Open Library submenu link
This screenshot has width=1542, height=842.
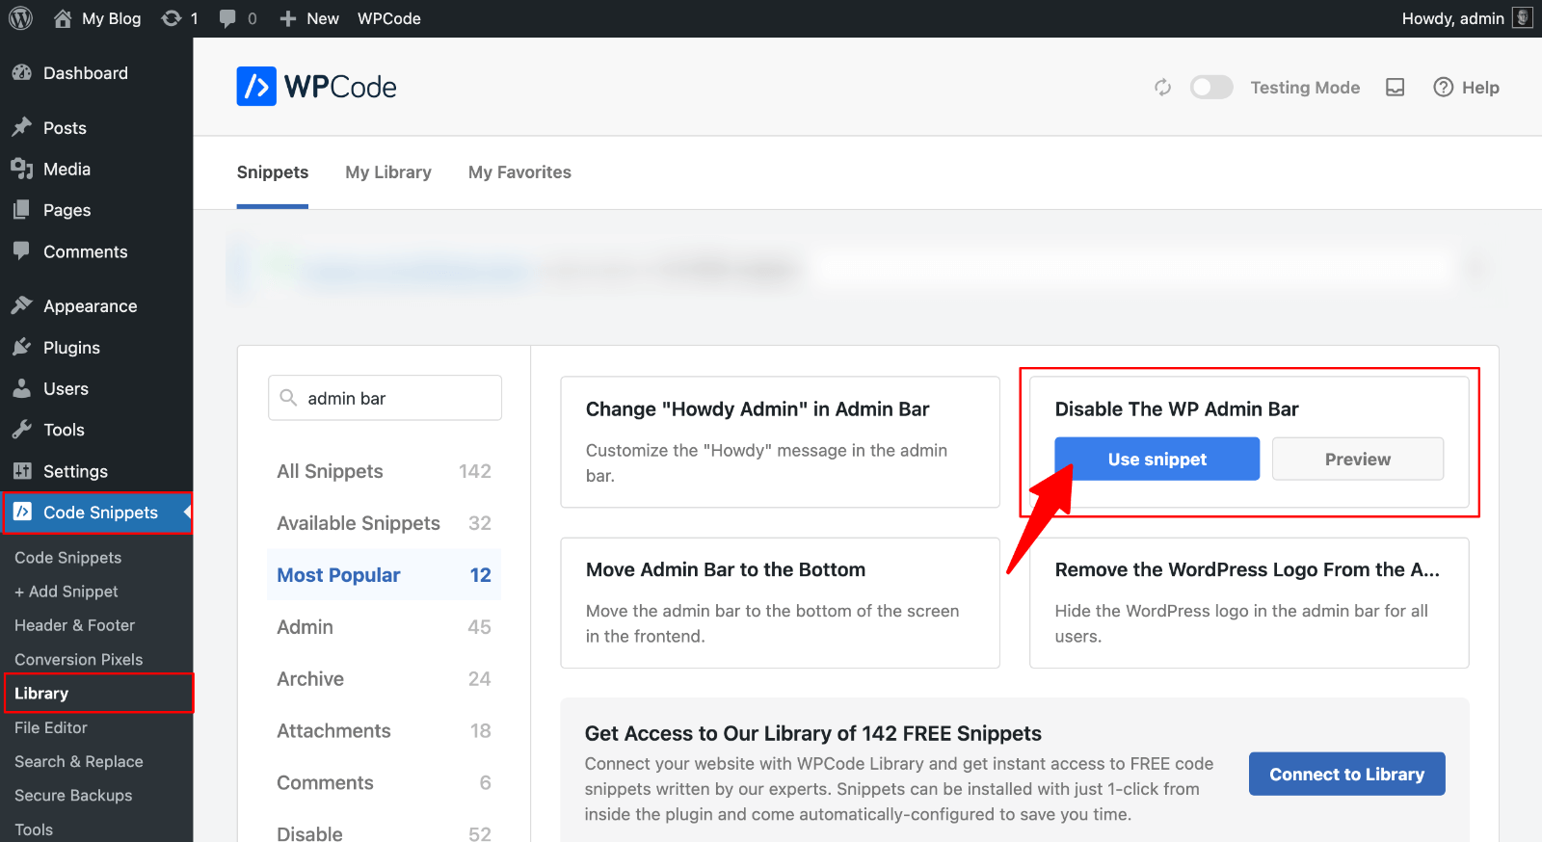pyautogui.click(x=41, y=694)
